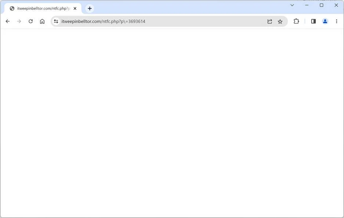Bookmark this tab with the star
Image resolution: width=344 pixels, height=218 pixels.
280,21
